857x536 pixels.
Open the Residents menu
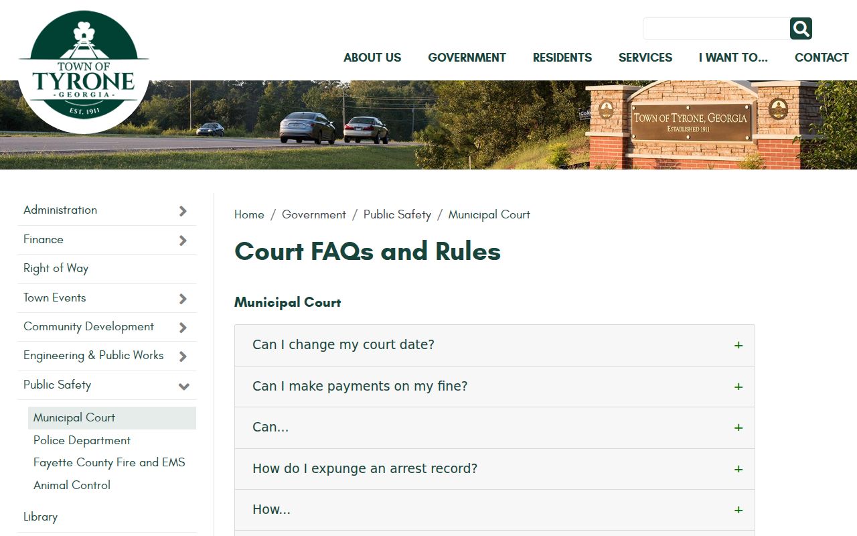[562, 58]
